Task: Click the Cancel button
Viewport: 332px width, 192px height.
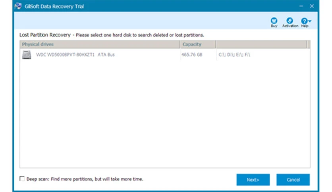Action: 293,180
